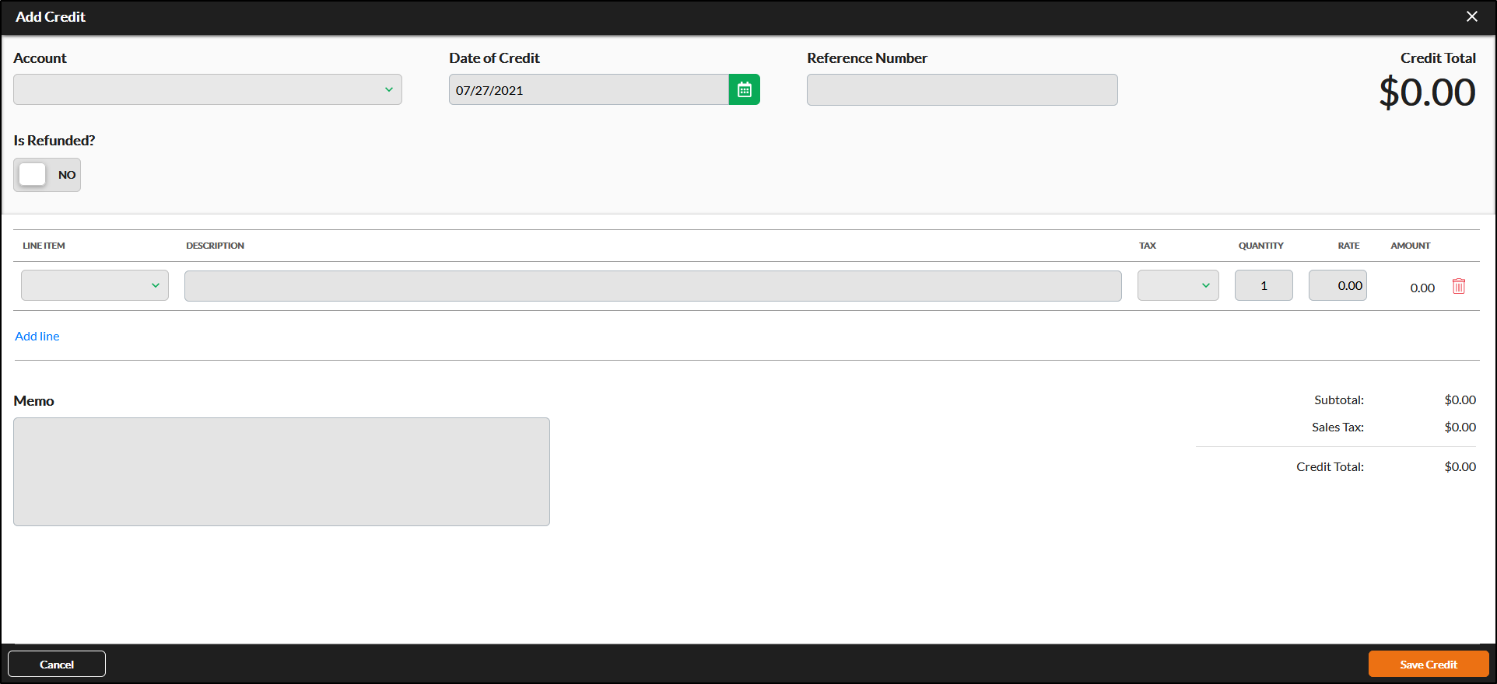
Task: Click inside the Memo text area
Action: click(x=282, y=472)
